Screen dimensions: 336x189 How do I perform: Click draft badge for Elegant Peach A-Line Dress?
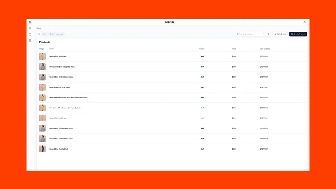(x=202, y=87)
